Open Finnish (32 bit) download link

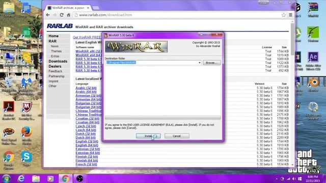point(87,157)
